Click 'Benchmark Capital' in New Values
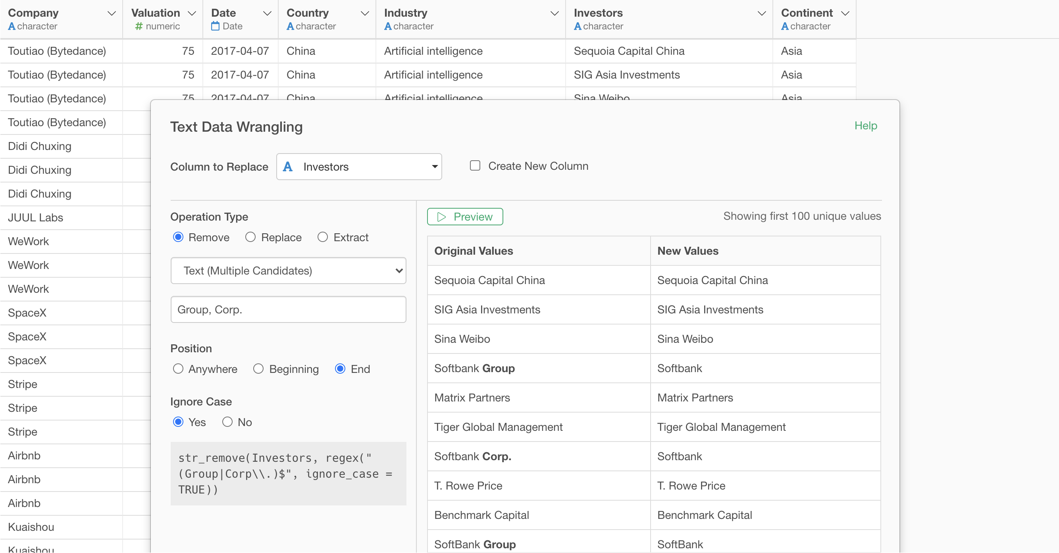 pos(705,515)
